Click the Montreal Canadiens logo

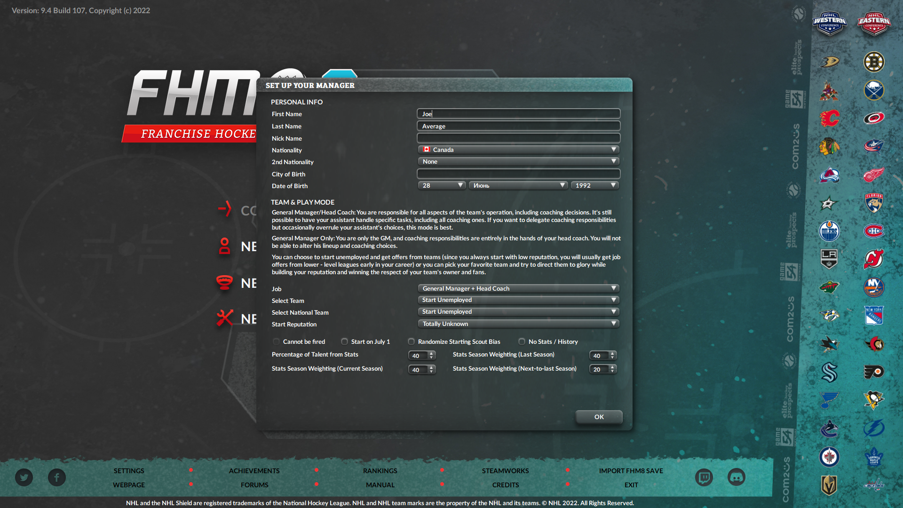click(874, 231)
